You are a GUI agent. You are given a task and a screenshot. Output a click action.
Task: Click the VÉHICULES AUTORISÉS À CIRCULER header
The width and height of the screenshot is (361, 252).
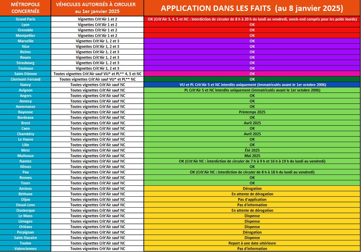(97, 7)
